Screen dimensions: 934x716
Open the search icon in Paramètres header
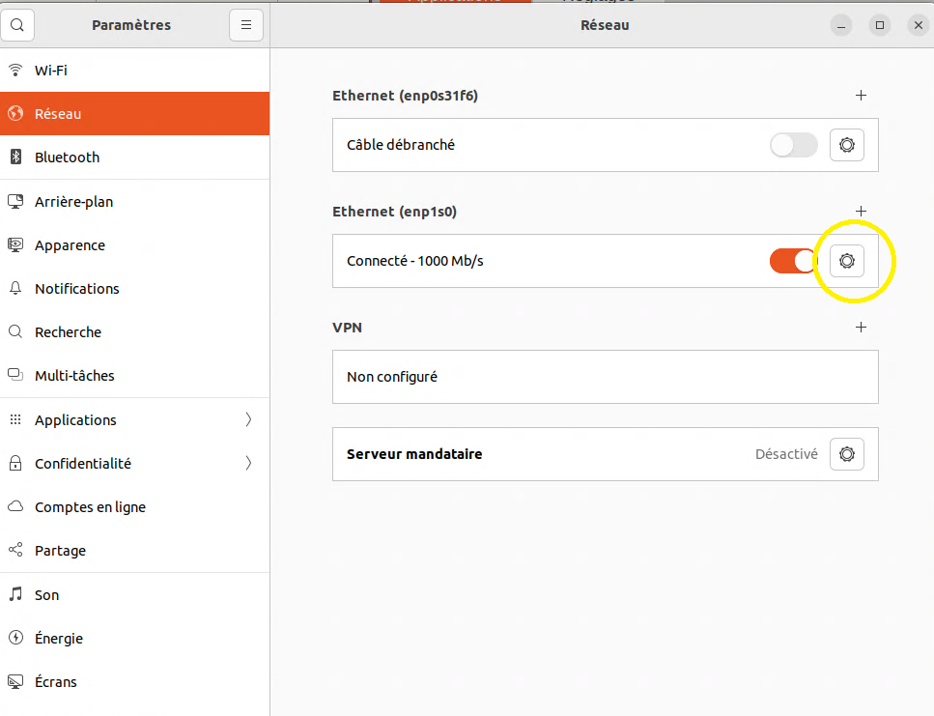coord(17,25)
